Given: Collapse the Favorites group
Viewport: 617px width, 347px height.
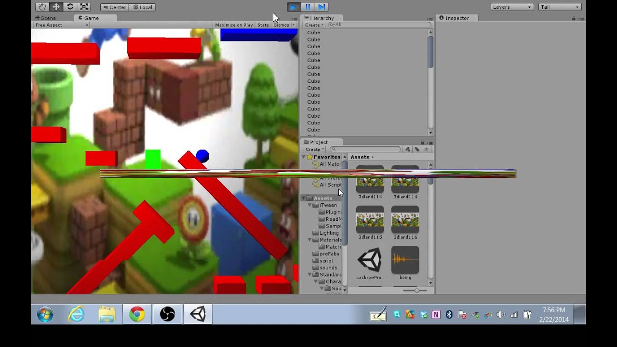Looking at the screenshot, I should tap(304, 157).
